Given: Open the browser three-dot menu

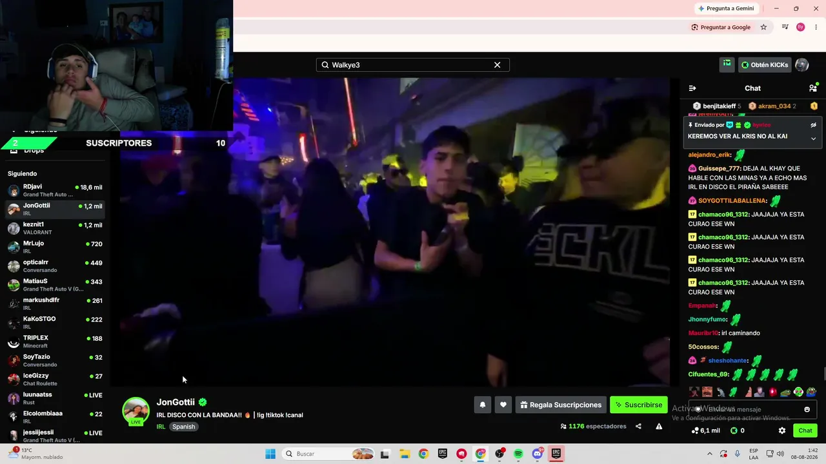Looking at the screenshot, I should [x=816, y=27].
